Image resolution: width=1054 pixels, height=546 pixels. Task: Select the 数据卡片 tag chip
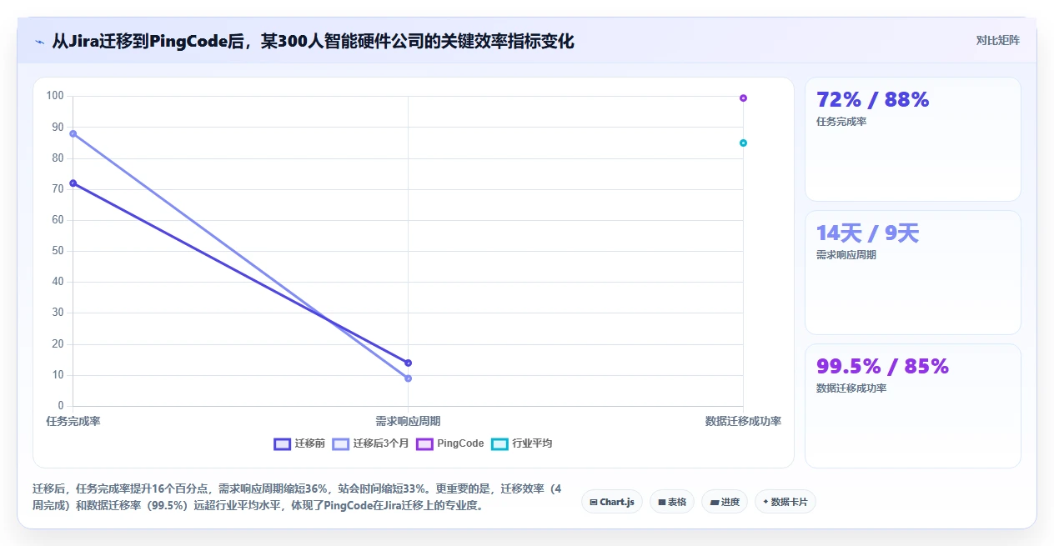785,502
